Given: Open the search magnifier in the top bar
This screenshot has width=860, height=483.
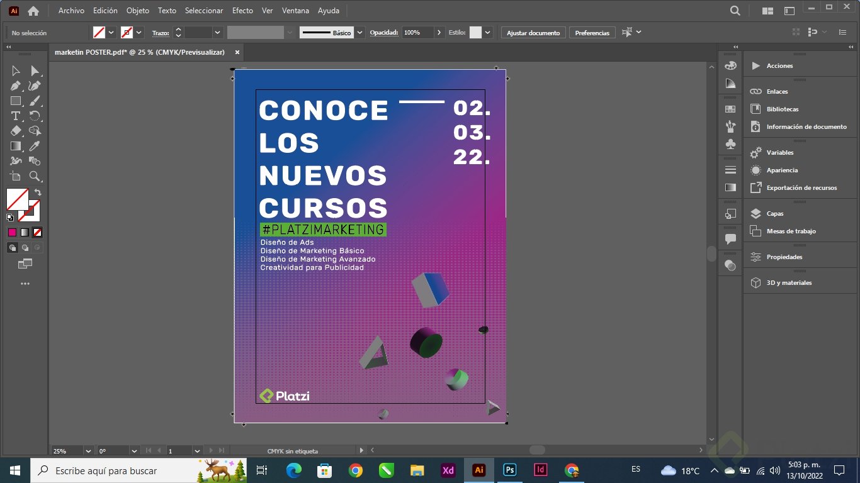Looking at the screenshot, I should (x=735, y=11).
